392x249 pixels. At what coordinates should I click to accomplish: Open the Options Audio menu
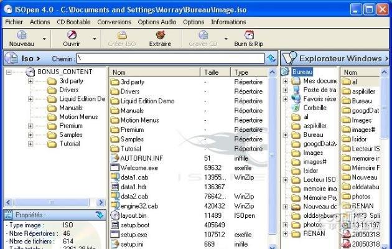[157, 22]
